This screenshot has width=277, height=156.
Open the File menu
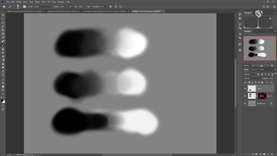(x=8, y=2)
